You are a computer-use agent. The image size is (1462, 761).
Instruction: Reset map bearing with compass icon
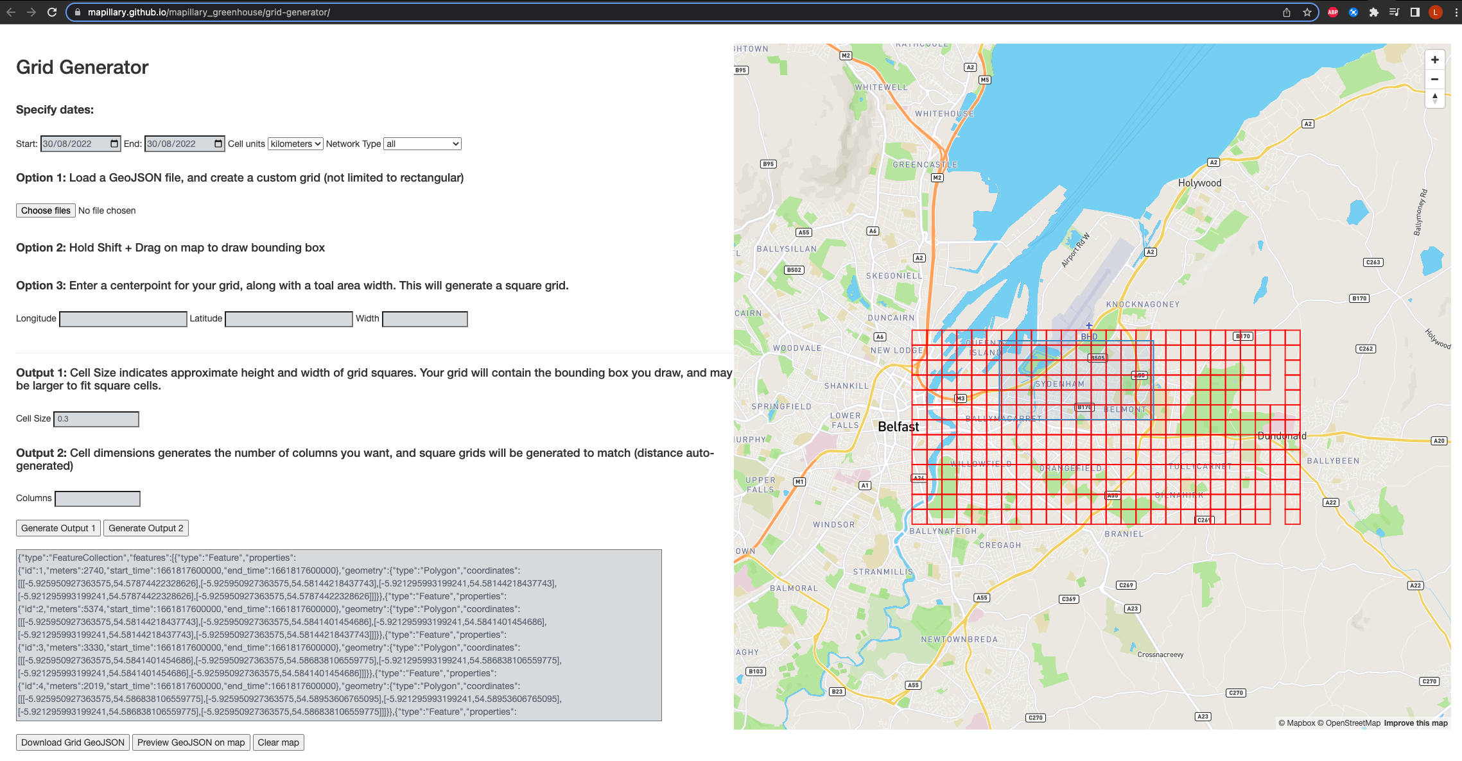tap(1434, 98)
